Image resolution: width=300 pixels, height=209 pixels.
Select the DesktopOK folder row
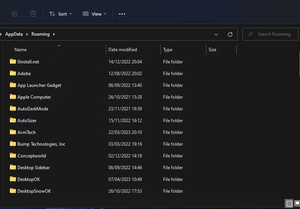[x=28, y=179]
